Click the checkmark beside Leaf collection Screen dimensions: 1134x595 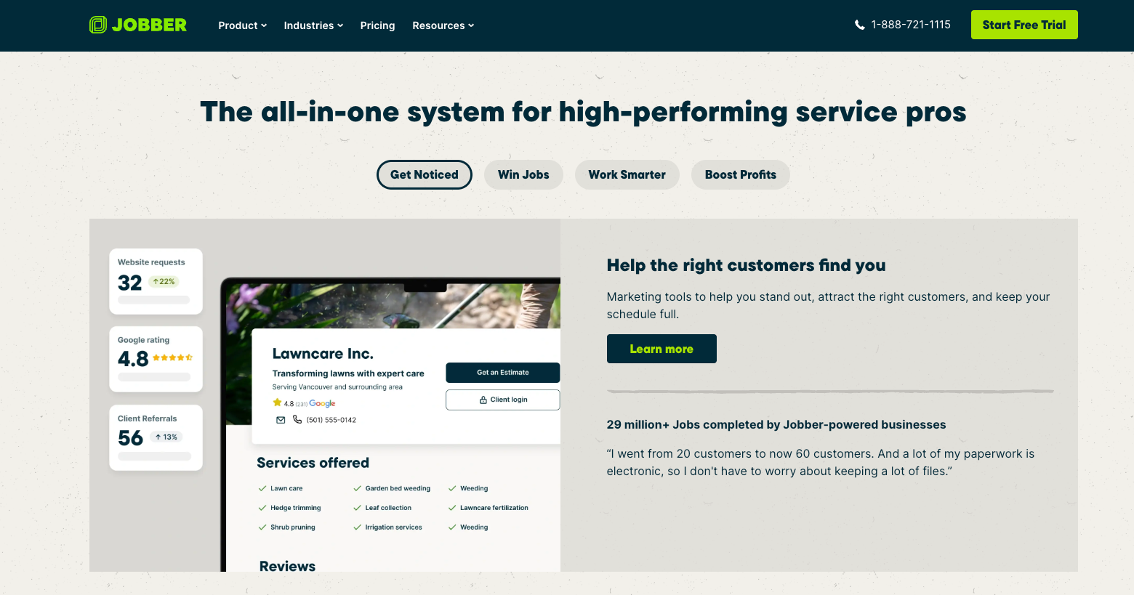pos(357,508)
